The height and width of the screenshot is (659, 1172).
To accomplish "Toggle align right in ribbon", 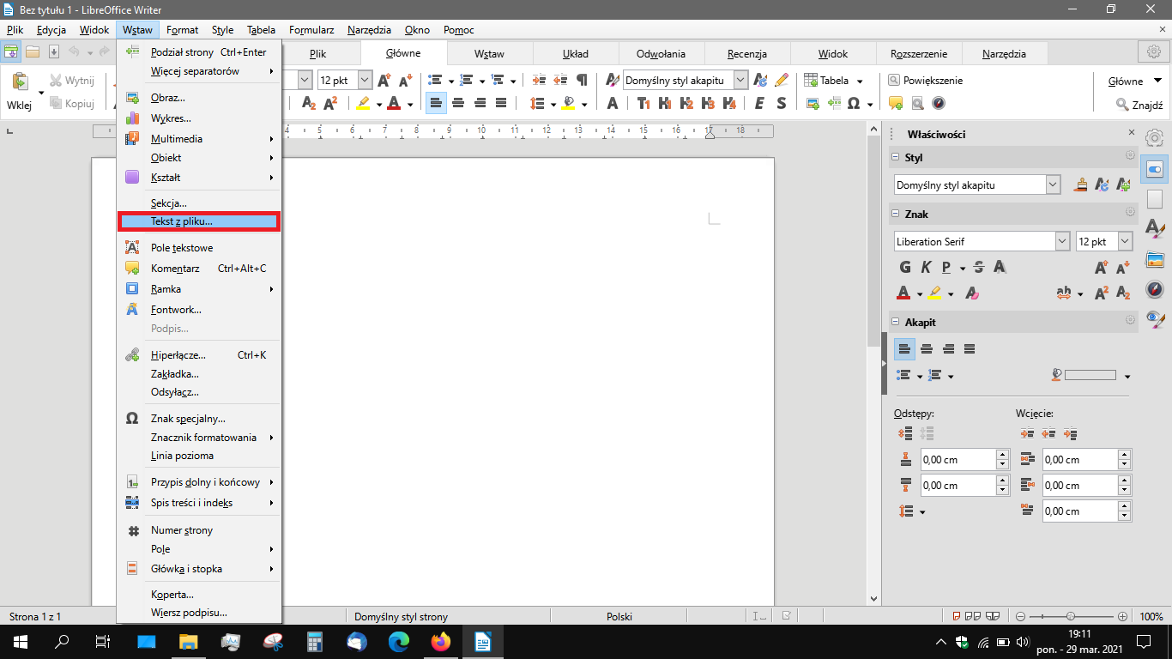I will (x=480, y=103).
